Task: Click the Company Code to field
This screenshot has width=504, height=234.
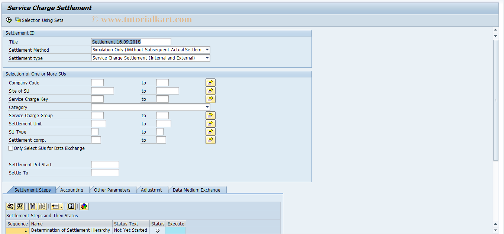Action: [162, 83]
